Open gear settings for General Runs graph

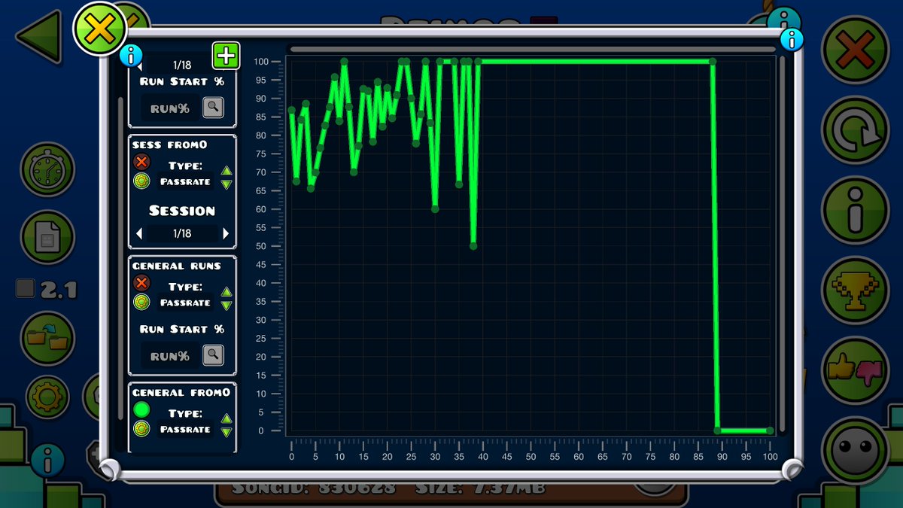[x=141, y=303]
